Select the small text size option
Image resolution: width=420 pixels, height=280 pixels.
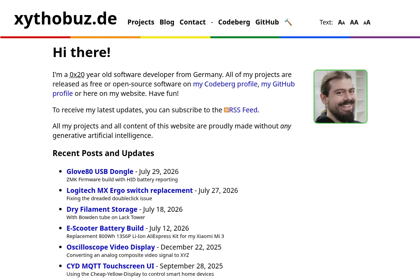click(x=341, y=22)
